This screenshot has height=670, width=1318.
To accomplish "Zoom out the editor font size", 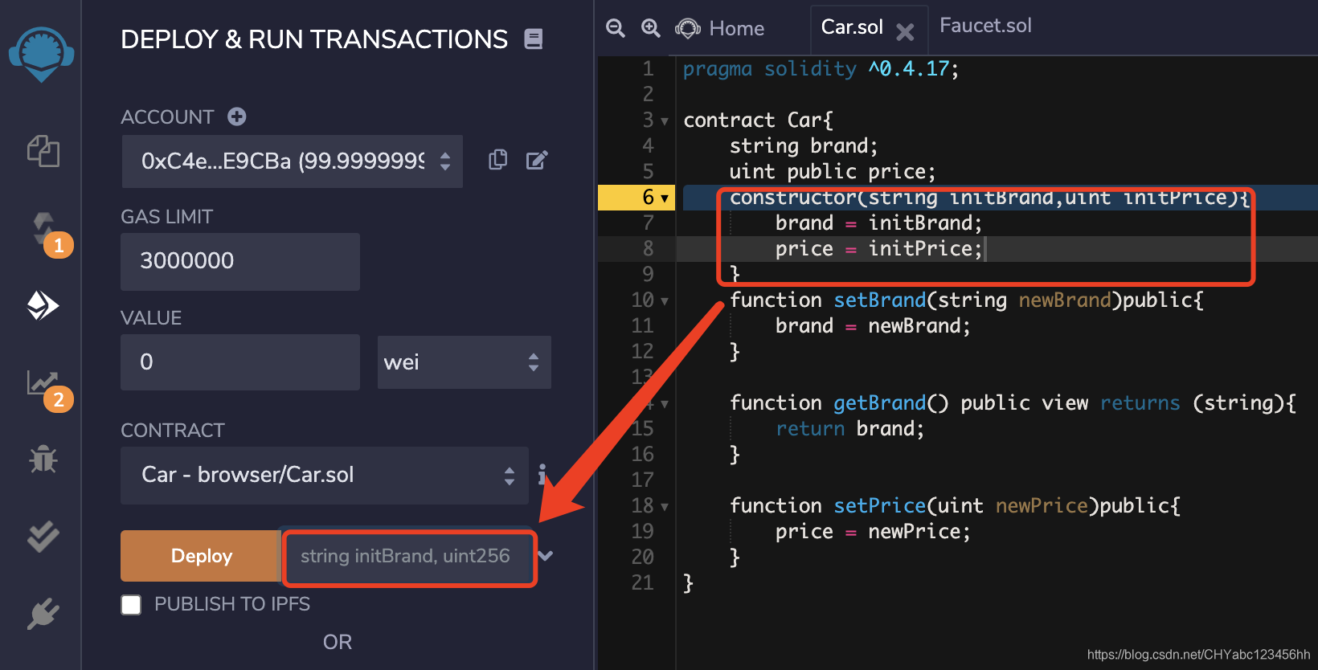I will tap(616, 28).
